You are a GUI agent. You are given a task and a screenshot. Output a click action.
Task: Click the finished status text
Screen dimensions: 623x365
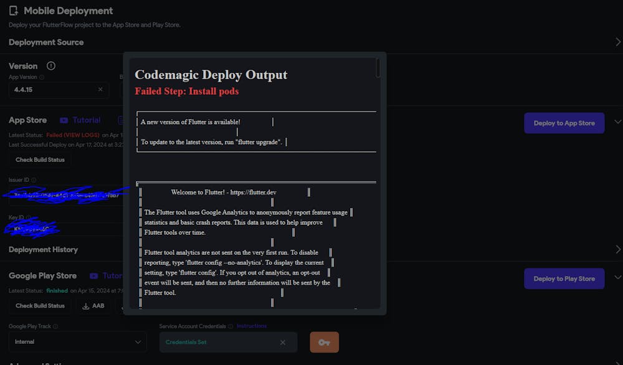tap(57, 291)
